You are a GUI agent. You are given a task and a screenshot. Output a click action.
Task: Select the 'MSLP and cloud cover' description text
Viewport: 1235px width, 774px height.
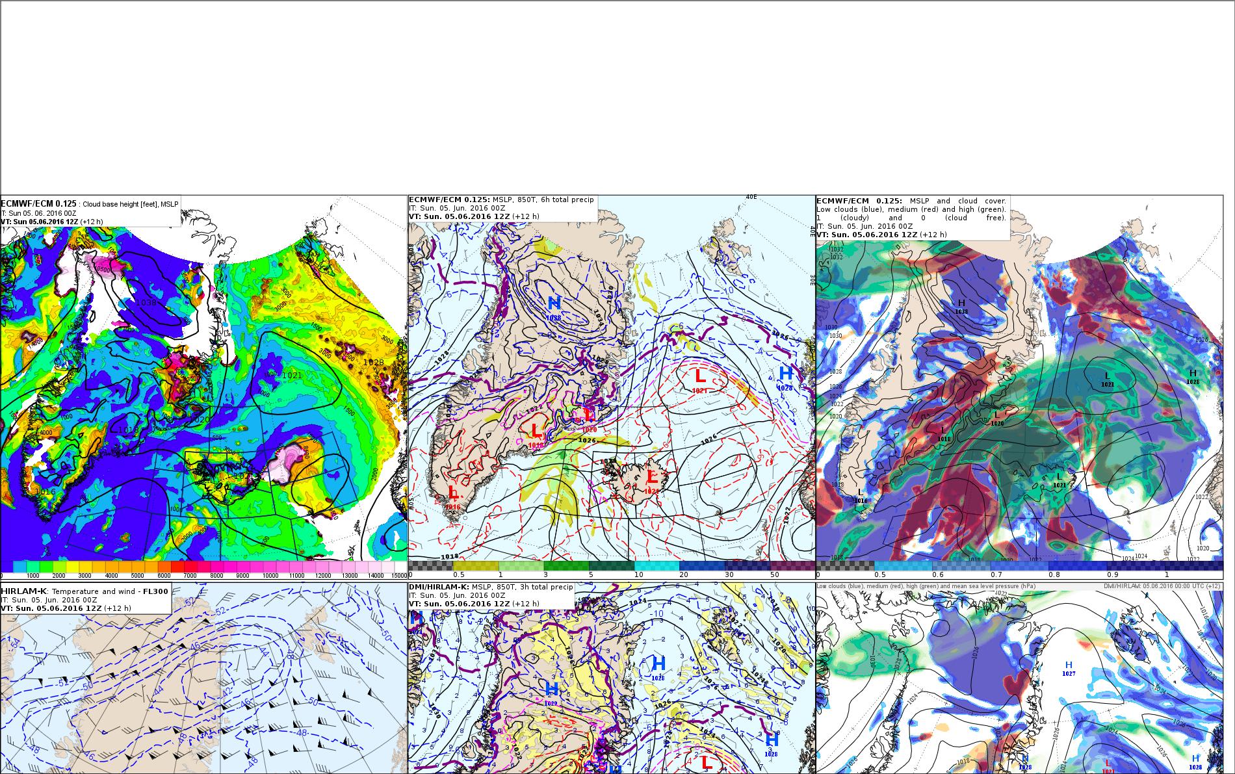pyautogui.click(x=958, y=201)
